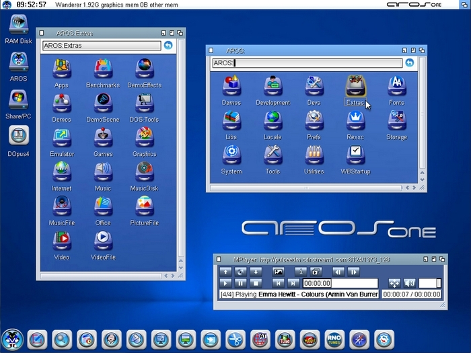Open the Emulator folder icon

pos(62,136)
